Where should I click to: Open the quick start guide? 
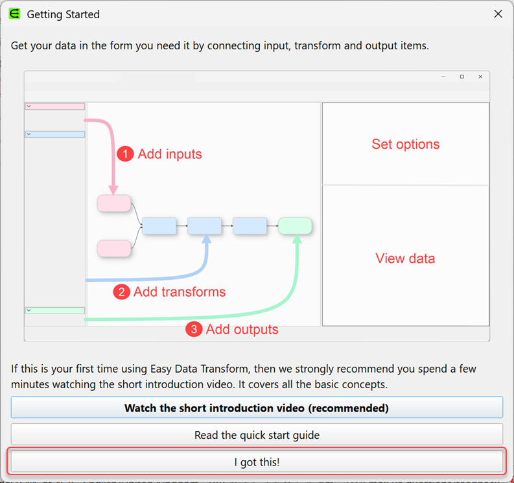(257, 434)
